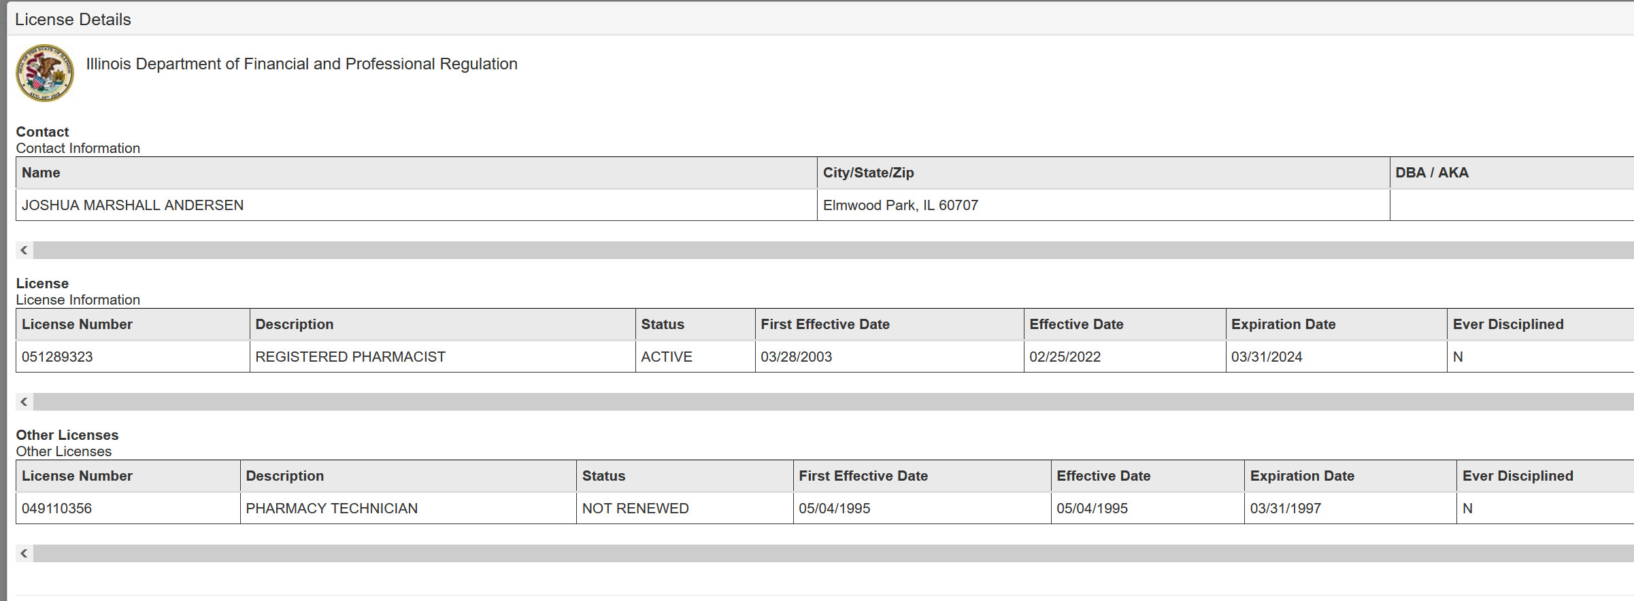
Task: Select the name JOSHUA MARSHALL ANDERSEN cell
Action: click(x=416, y=205)
